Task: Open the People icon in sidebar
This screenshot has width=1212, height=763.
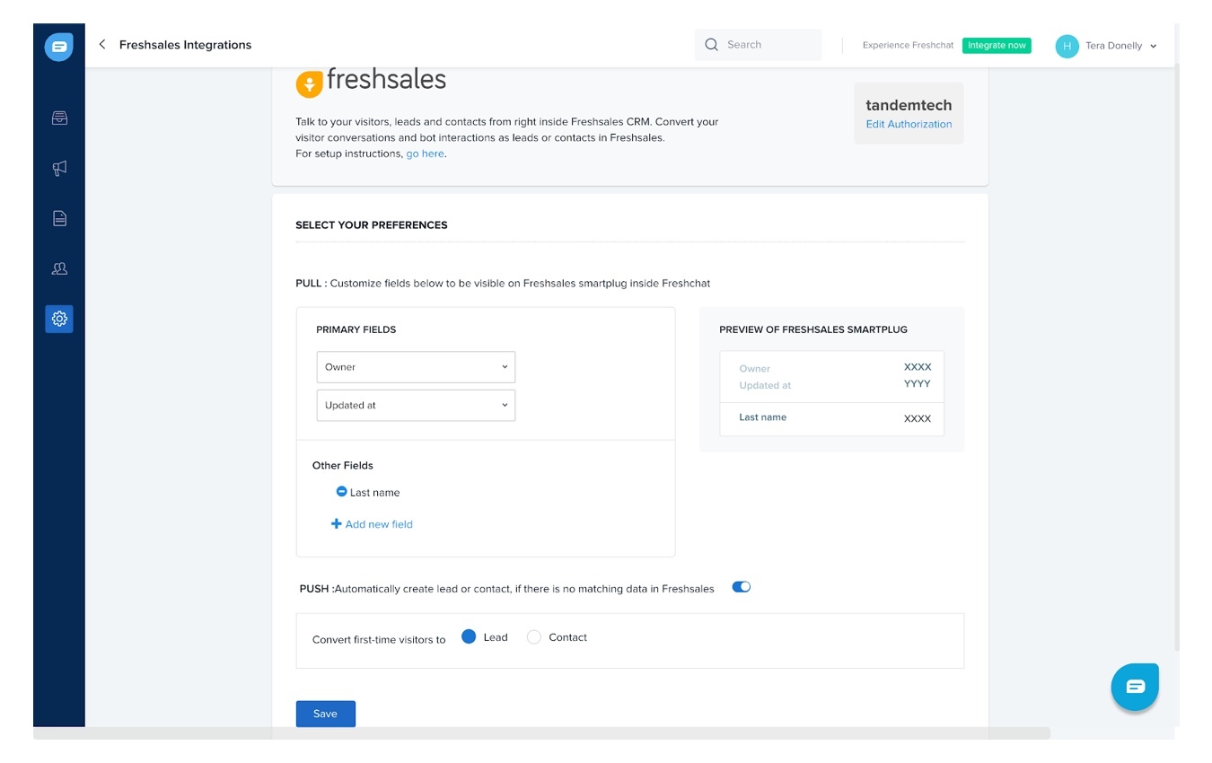Action: (59, 268)
